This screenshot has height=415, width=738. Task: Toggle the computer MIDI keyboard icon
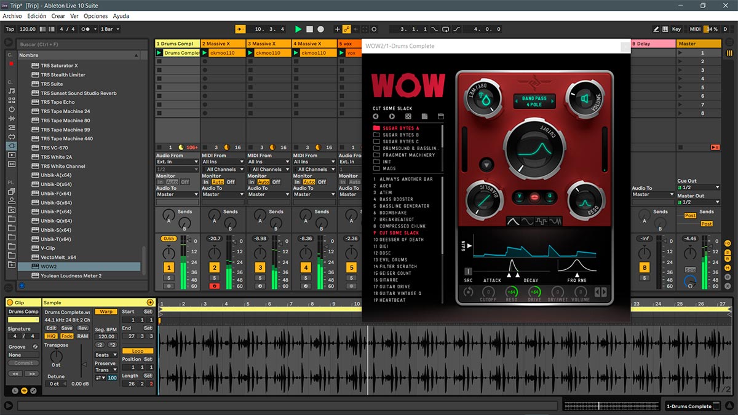coord(665,29)
